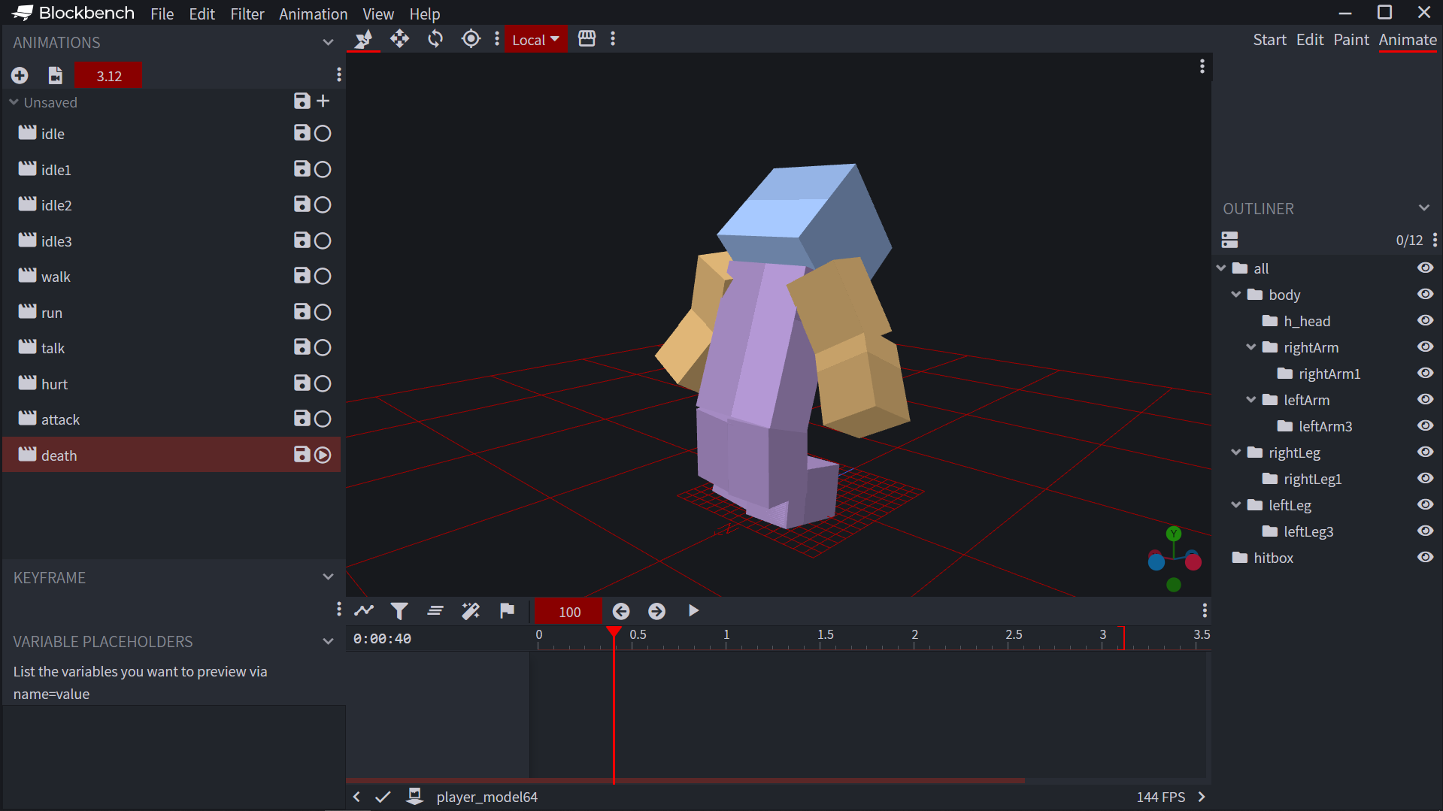
Task: Select the Rotate tool
Action: pyautogui.click(x=435, y=39)
